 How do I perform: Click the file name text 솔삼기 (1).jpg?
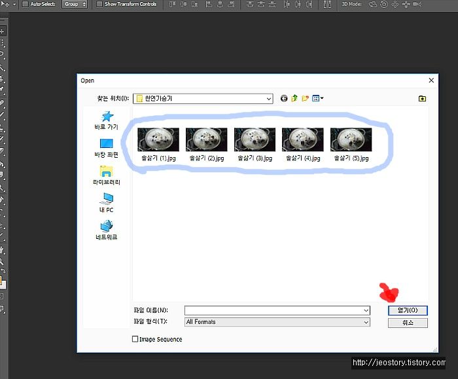click(158, 158)
